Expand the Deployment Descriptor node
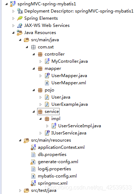The image size is (135, 194). click(x=13, y=11)
